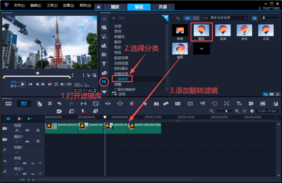
Task: Expand the 声音 track chevron
Action: [x=32, y=164]
